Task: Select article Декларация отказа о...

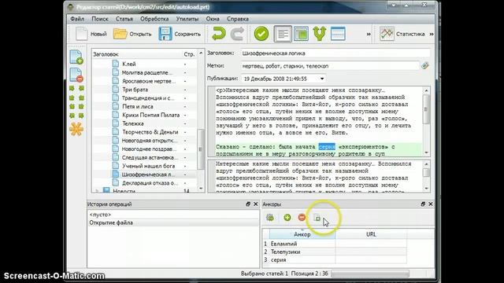Action: coord(150,183)
